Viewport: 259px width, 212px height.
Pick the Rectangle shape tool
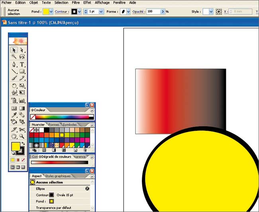pos(22,72)
